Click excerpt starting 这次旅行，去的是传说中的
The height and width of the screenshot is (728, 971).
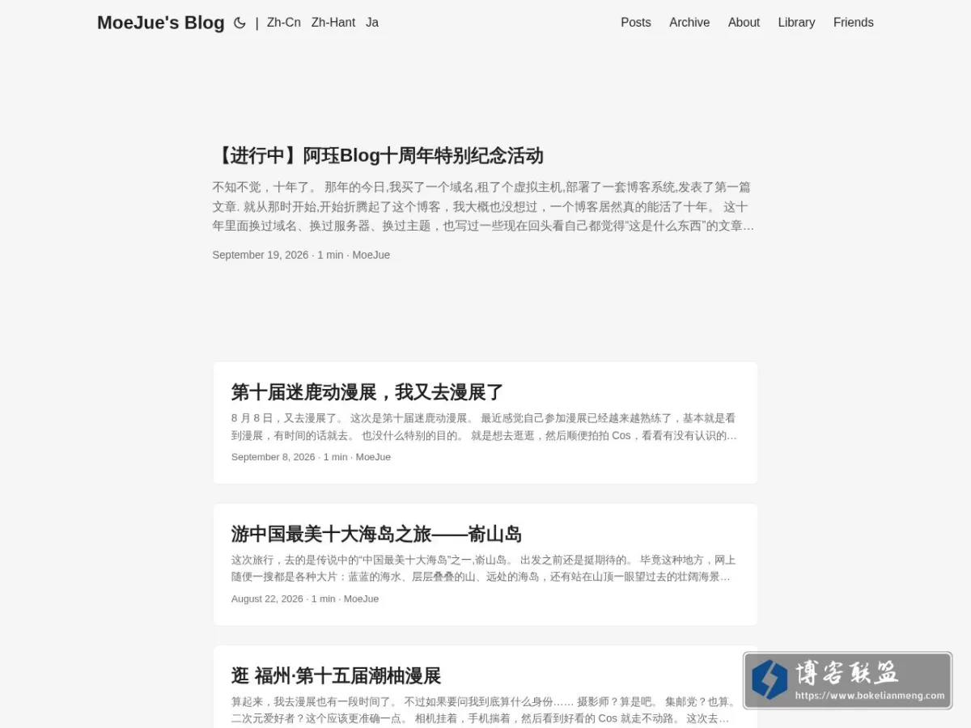[484, 569]
